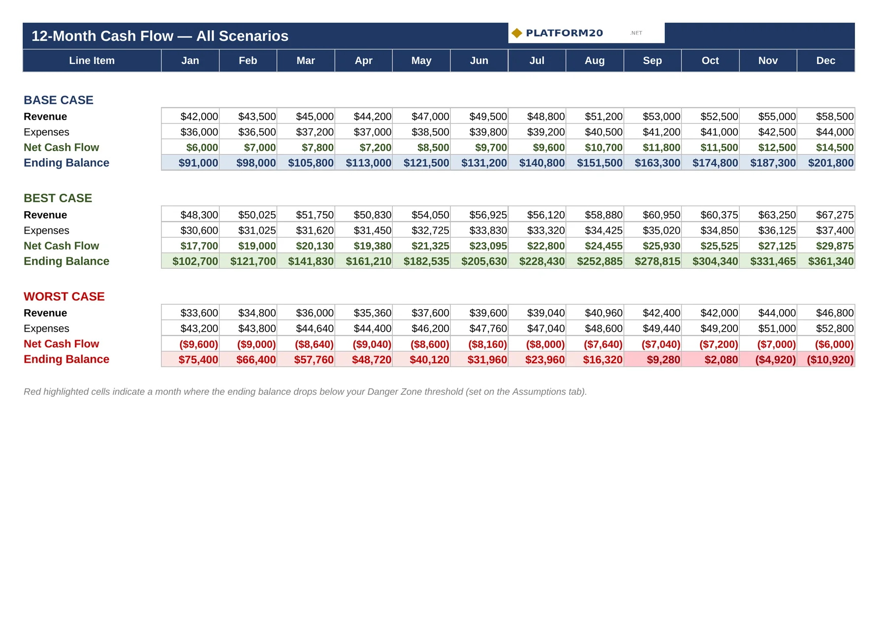Viewport: 886px width, 626px height.
Task: Click red highlighted ending balance $9,280
Action: 653,360
